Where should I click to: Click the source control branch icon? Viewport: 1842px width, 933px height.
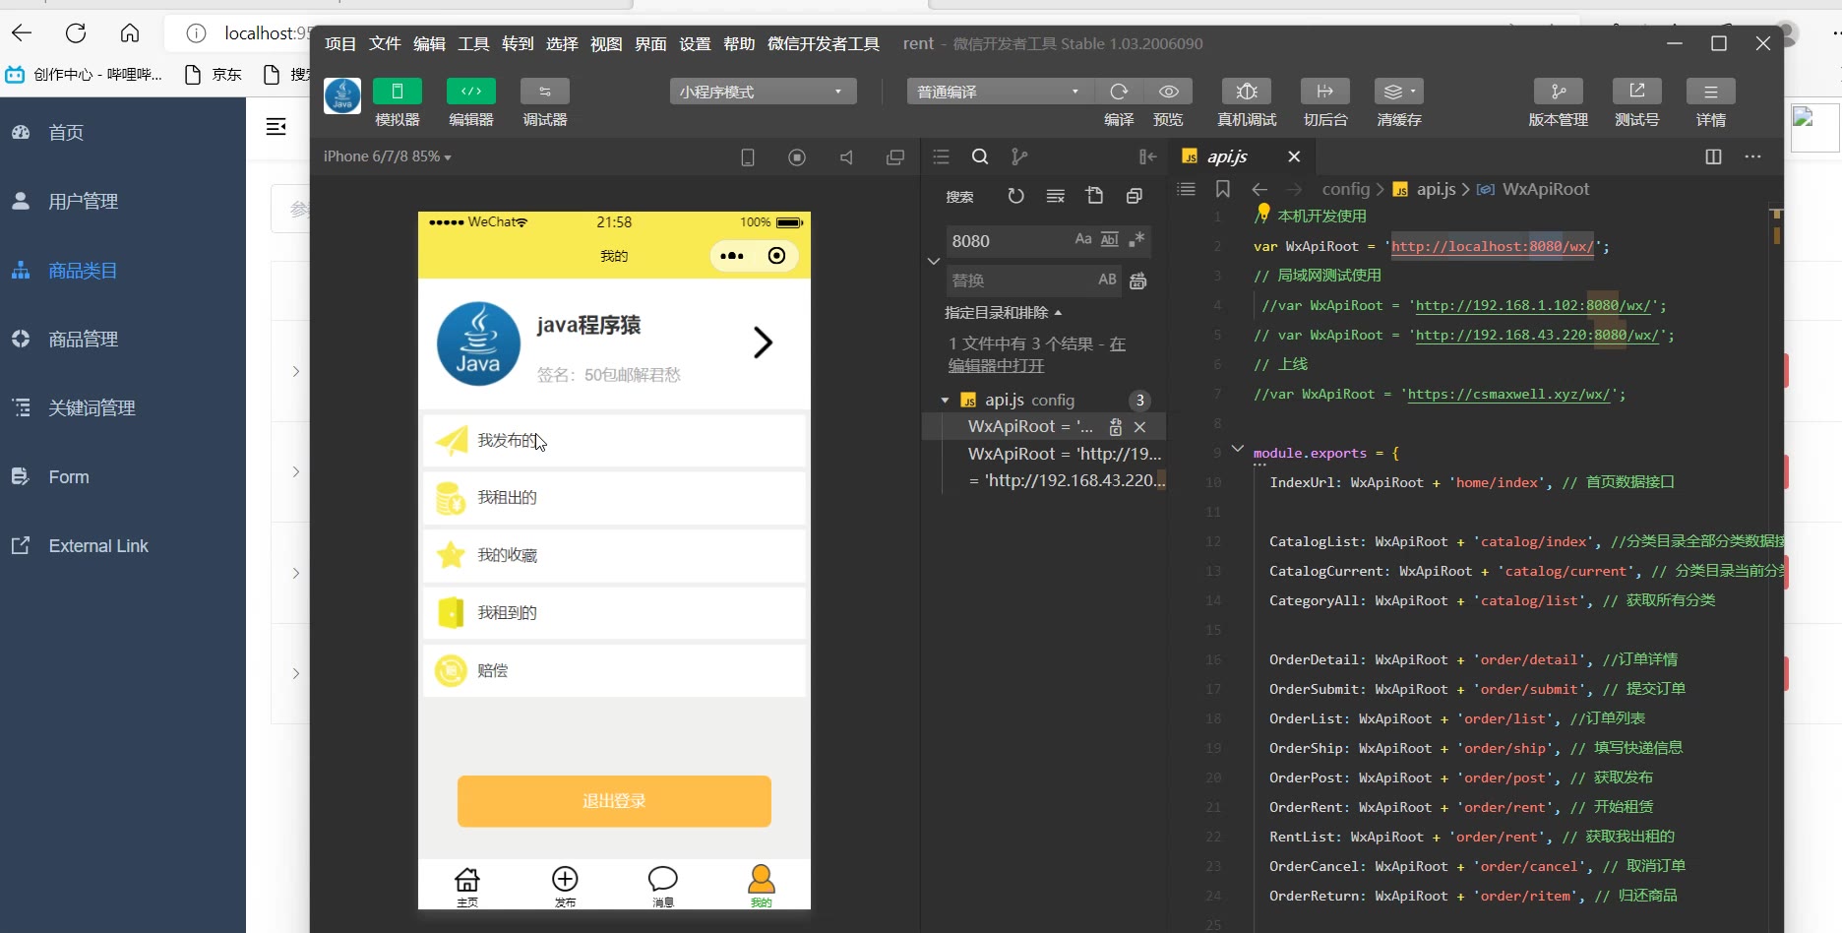1019,156
